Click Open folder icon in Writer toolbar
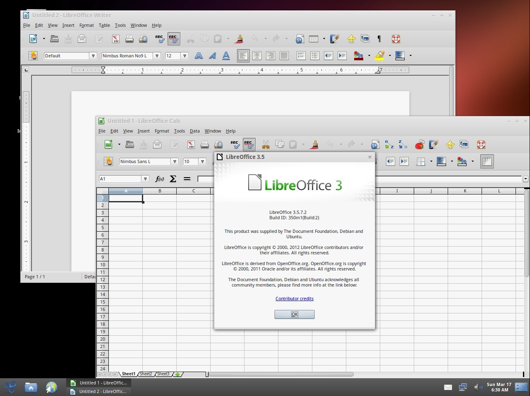 (54, 39)
